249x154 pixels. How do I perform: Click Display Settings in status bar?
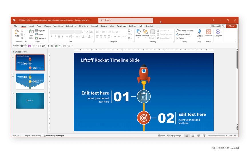(174, 136)
